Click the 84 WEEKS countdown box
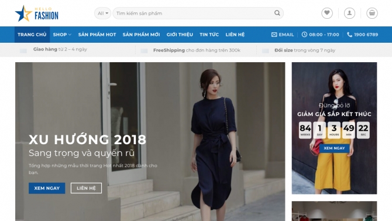 [305, 130]
